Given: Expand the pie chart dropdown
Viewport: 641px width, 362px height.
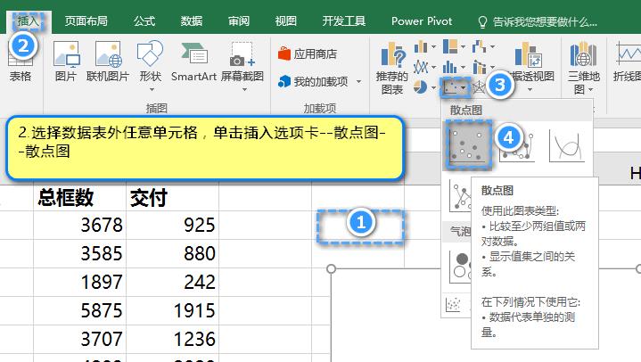Looking at the screenshot, I should (x=425, y=87).
